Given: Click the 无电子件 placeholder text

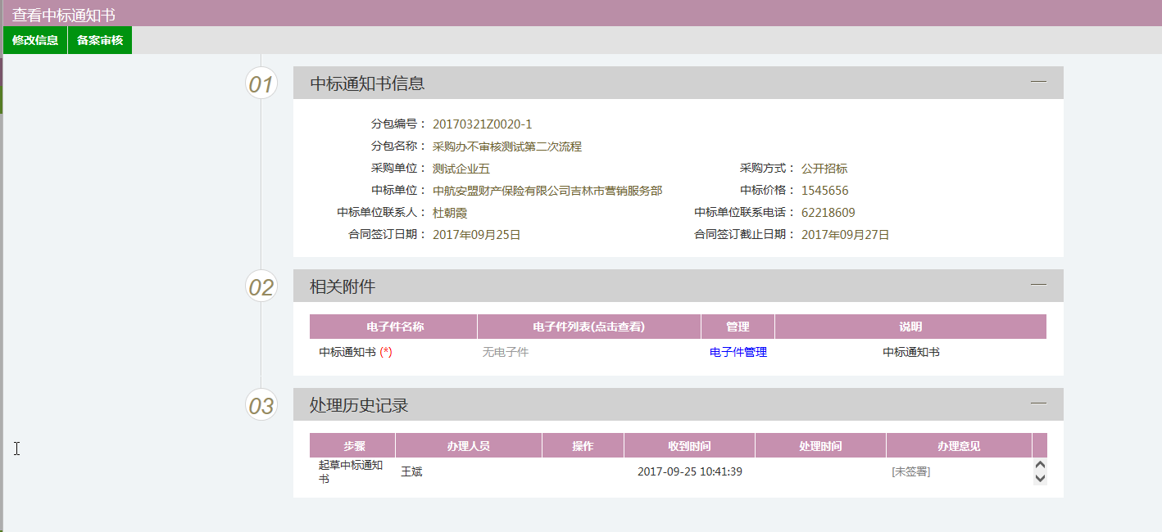Looking at the screenshot, I should click(505, 352).
